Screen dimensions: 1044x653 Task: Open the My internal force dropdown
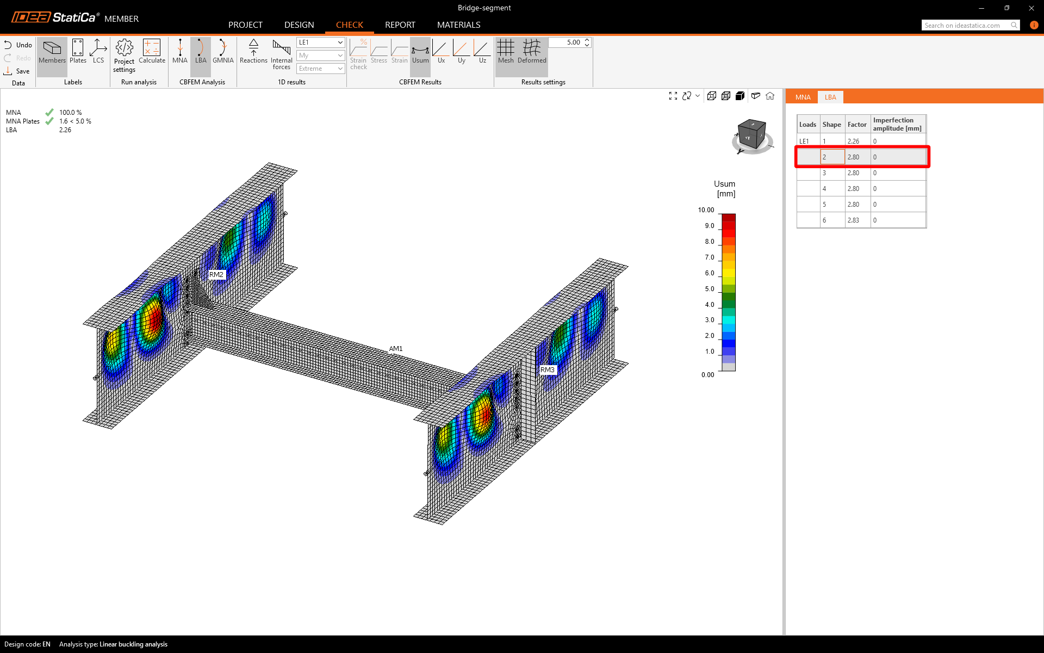[x=321, y=56]
